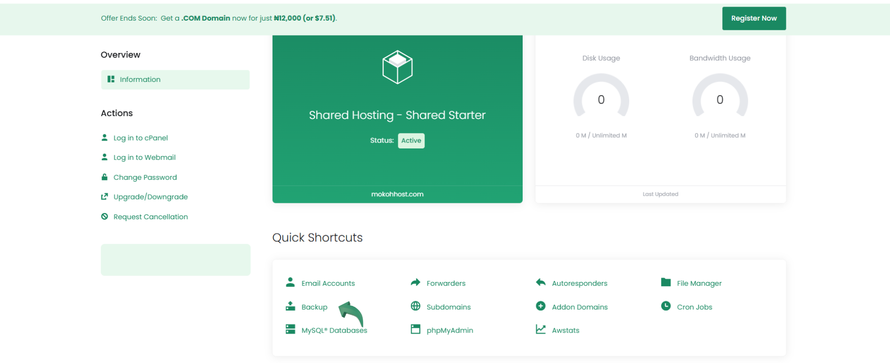Click the external link icon beside Upgrade/Downgrade
The image size is (890, 363).
(x=105, y=197)
